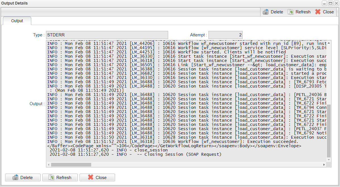This screenshot has width=340, height=187.
Task: Click the red X Close icon in top toolbar
Action: point(318,12)
